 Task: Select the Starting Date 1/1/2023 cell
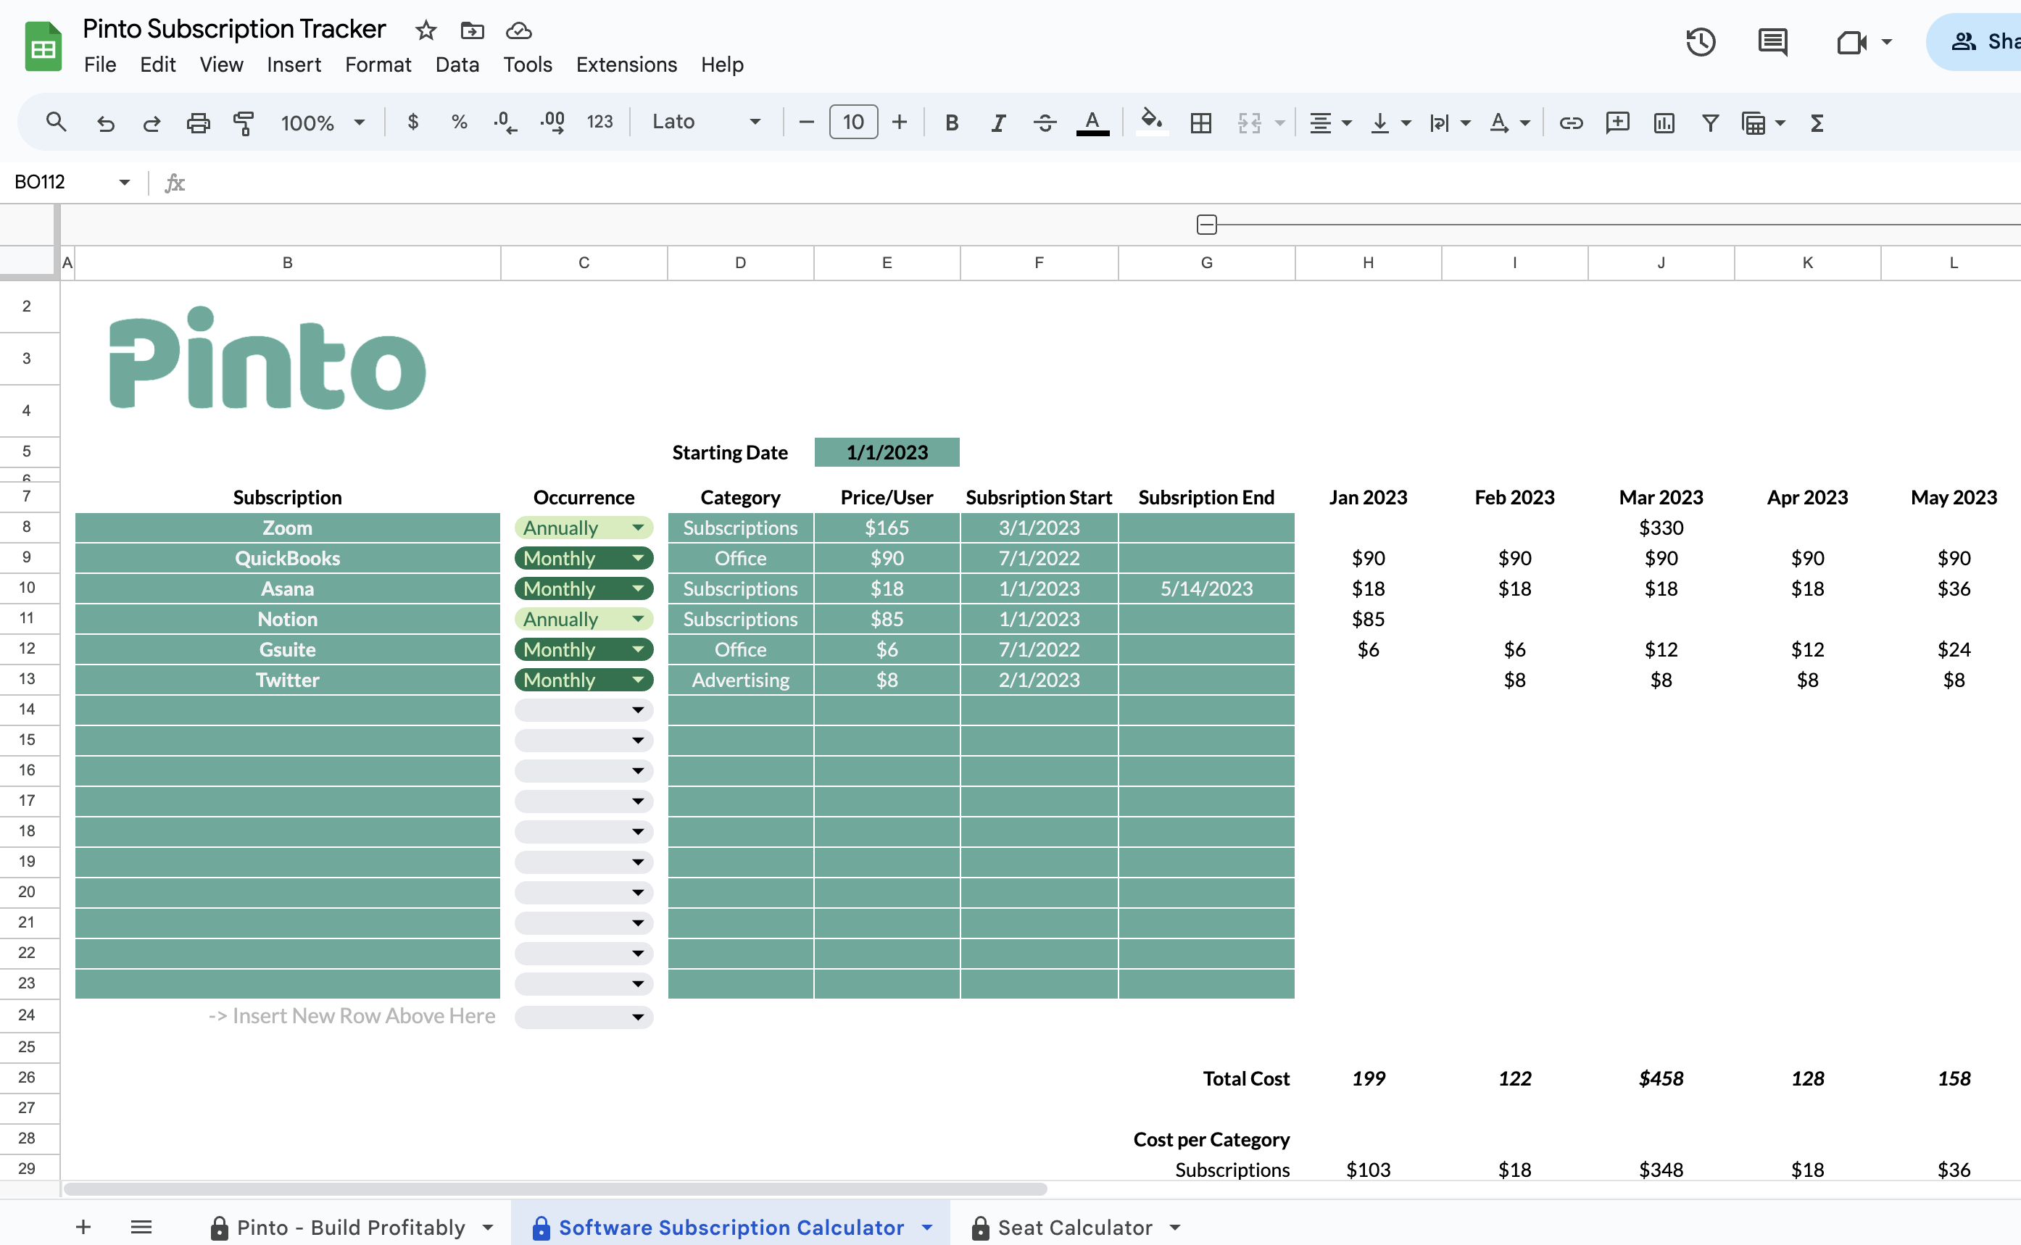(x=887, y=452)
